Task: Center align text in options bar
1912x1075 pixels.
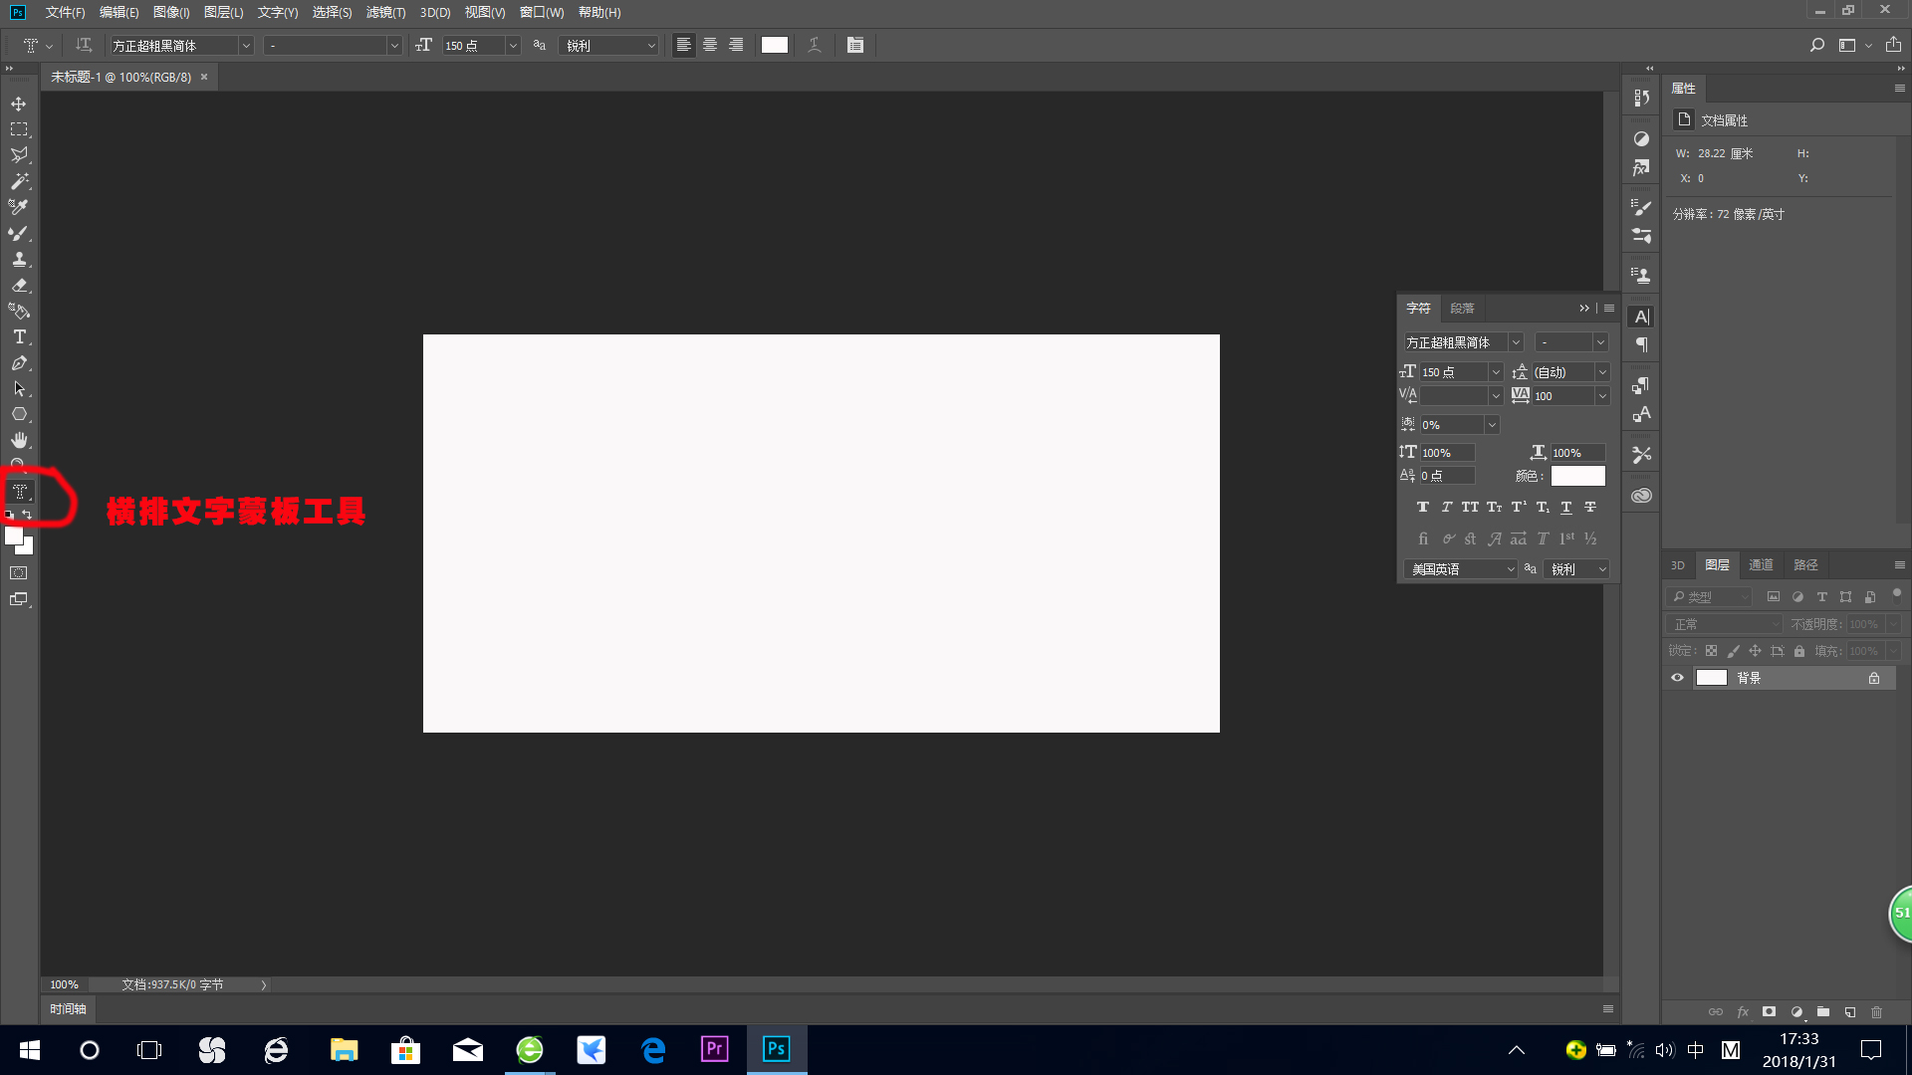Action: pyautogui.click(x=710, y=45)
